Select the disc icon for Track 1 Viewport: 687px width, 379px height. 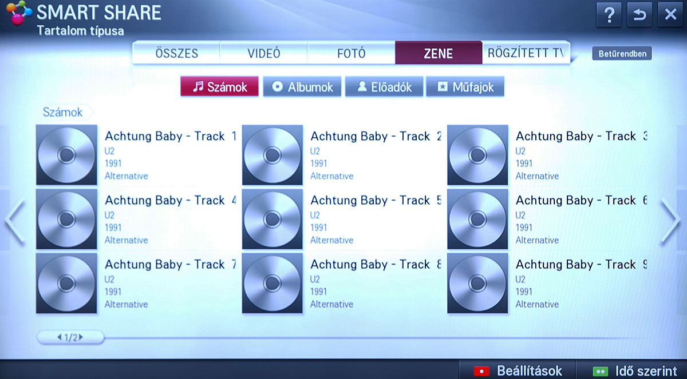(x=66, y=155)
